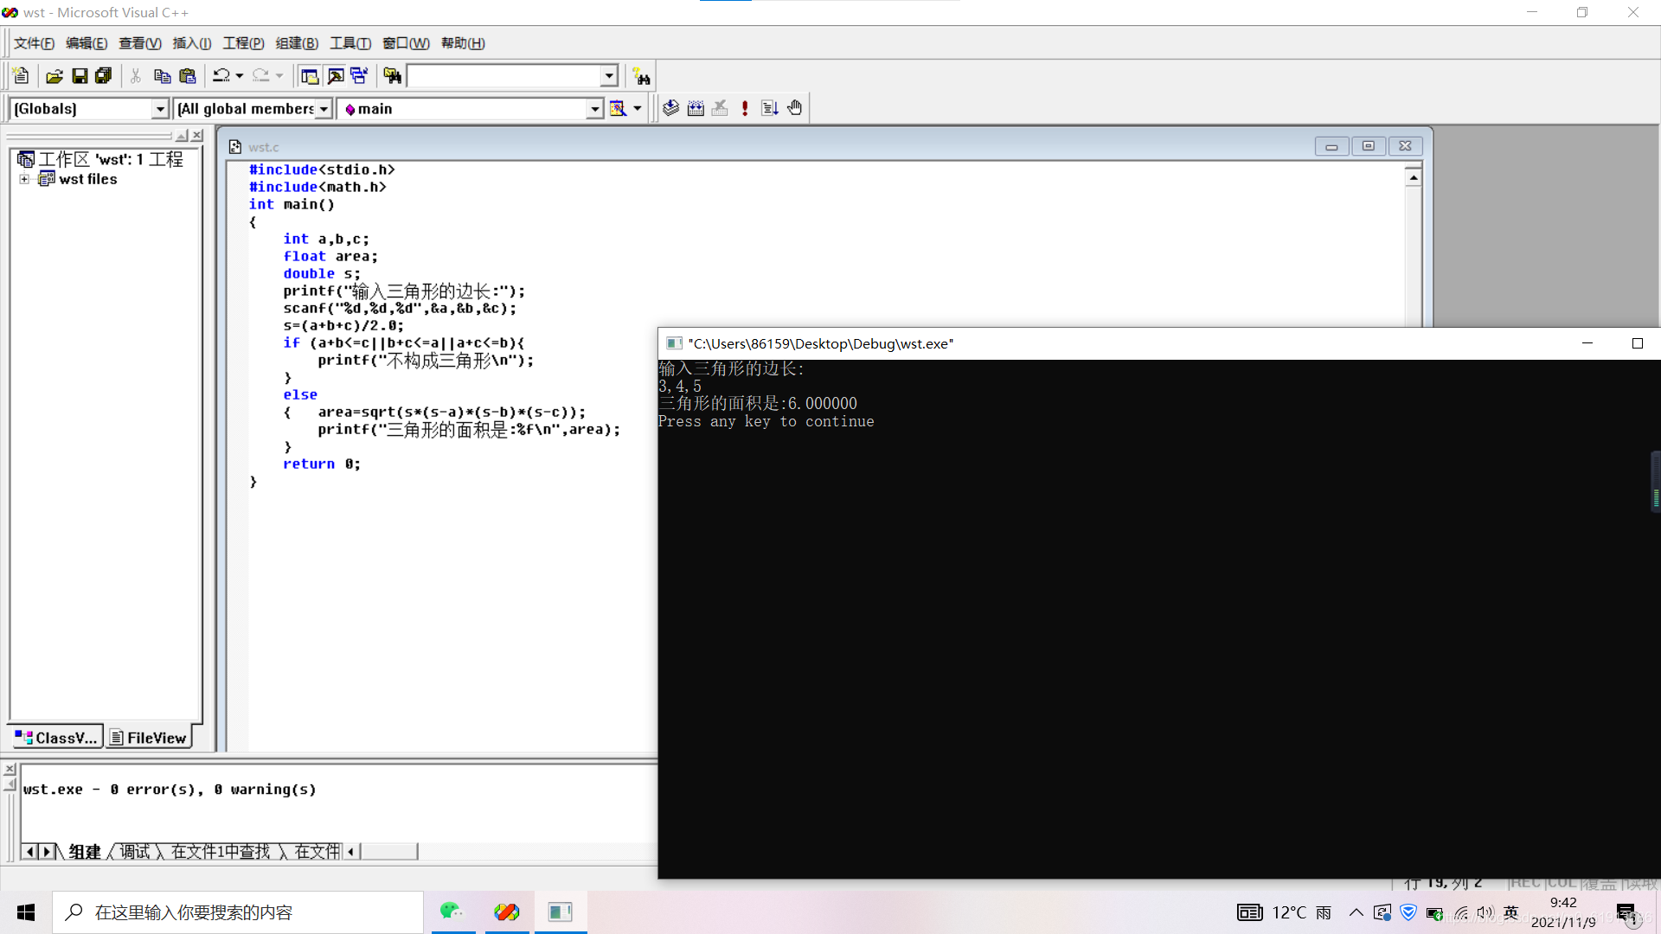Open the 帮助(H) menu
The width and height of the screenshot is (1661, 934).
pos(463,43)
